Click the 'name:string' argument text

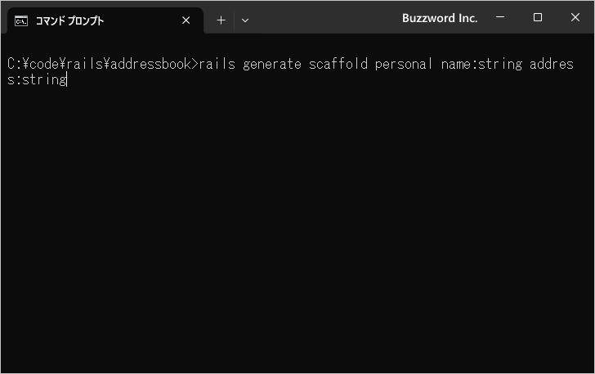[x=481, y=64]
